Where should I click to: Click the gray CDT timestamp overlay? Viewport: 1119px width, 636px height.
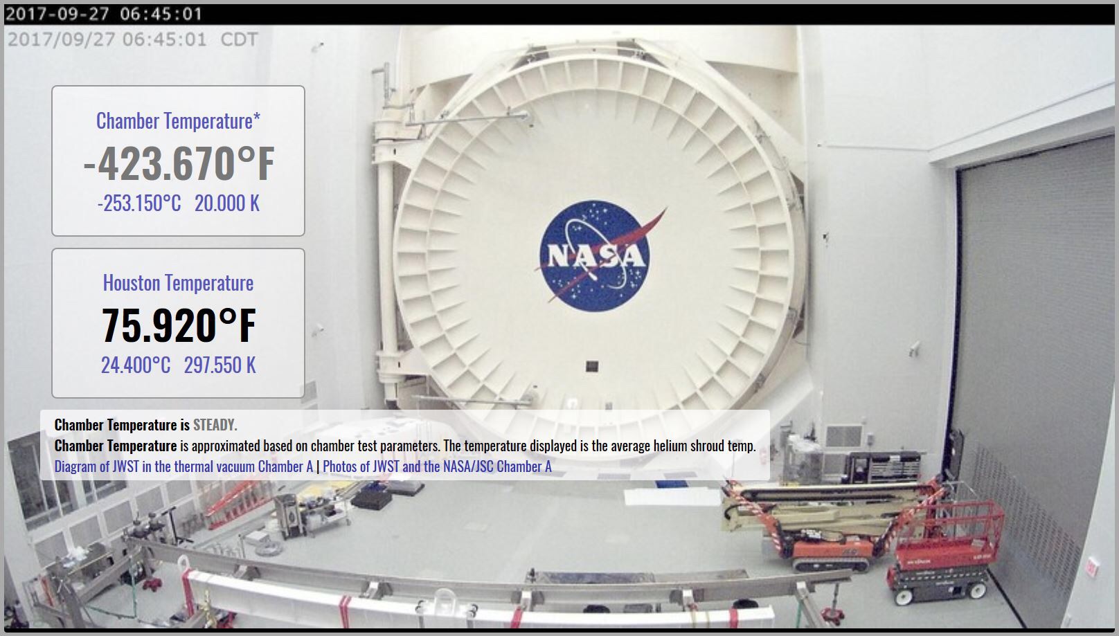(x=132, y=39)
